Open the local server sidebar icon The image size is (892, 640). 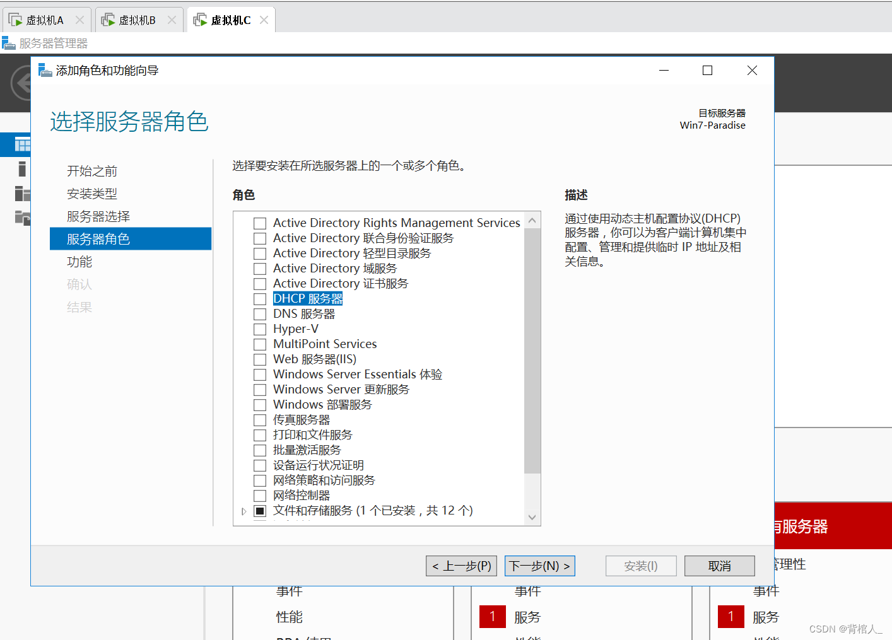[22, 168]
